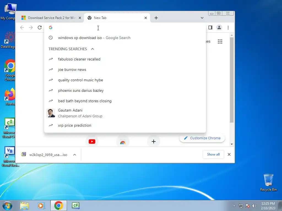Launch Windows Media Player from taskbar
The height and width of the screenshot is (211, 282).
pos(41,206)
